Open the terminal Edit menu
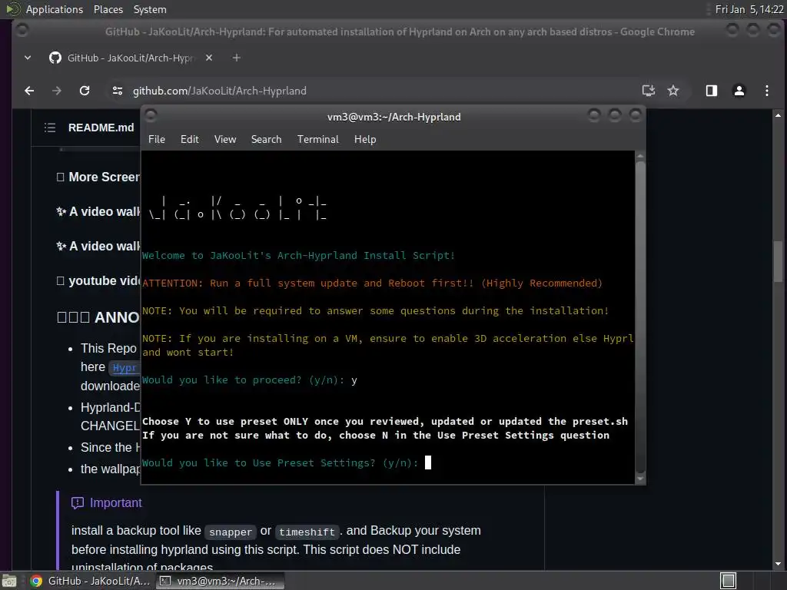 click(x=189, y=140)
